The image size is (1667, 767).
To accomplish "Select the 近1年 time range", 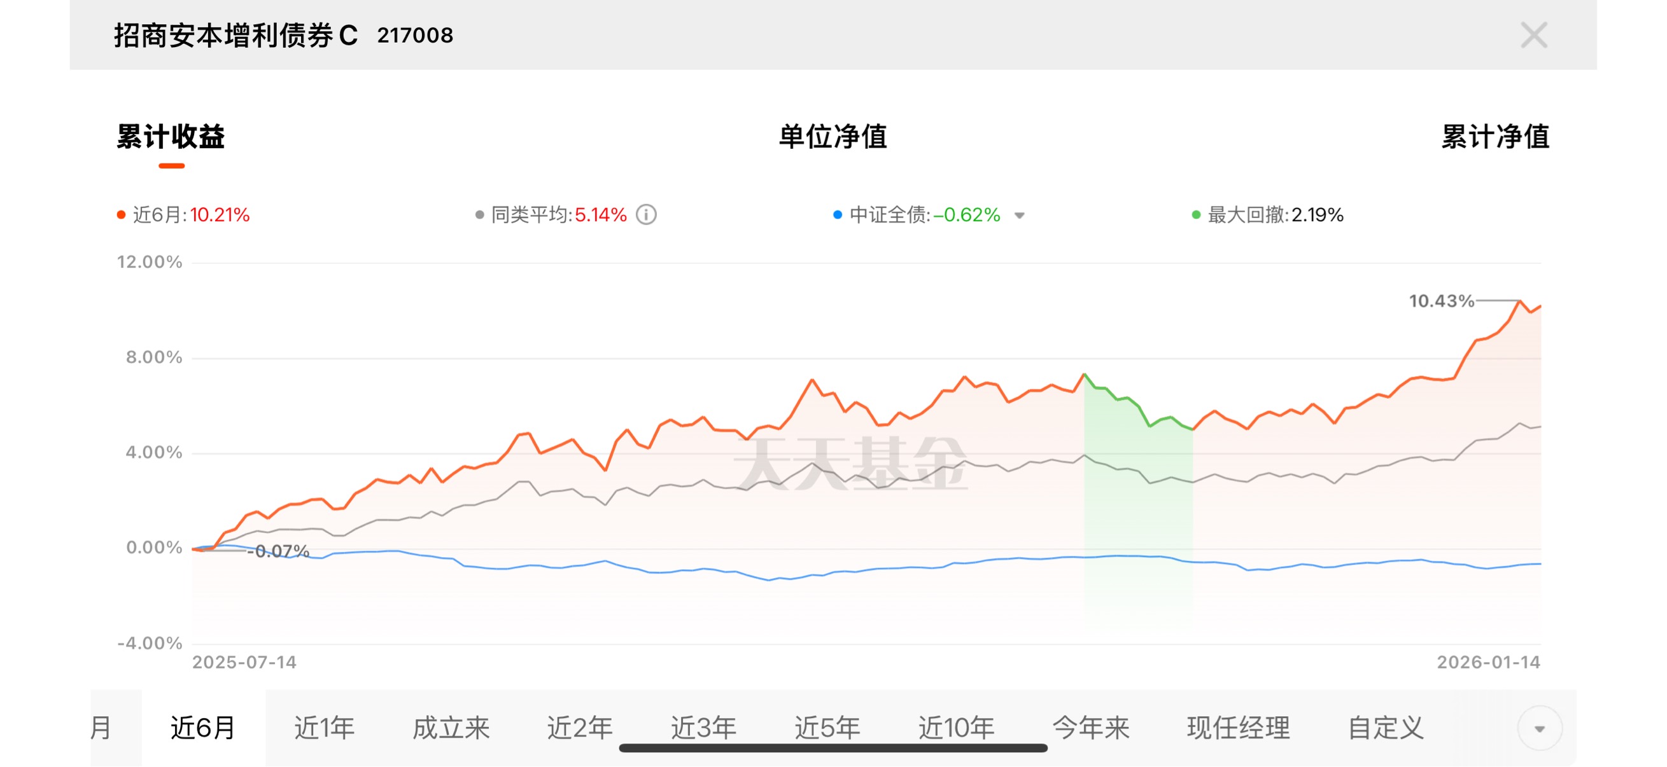I will (x=324, y=728).
